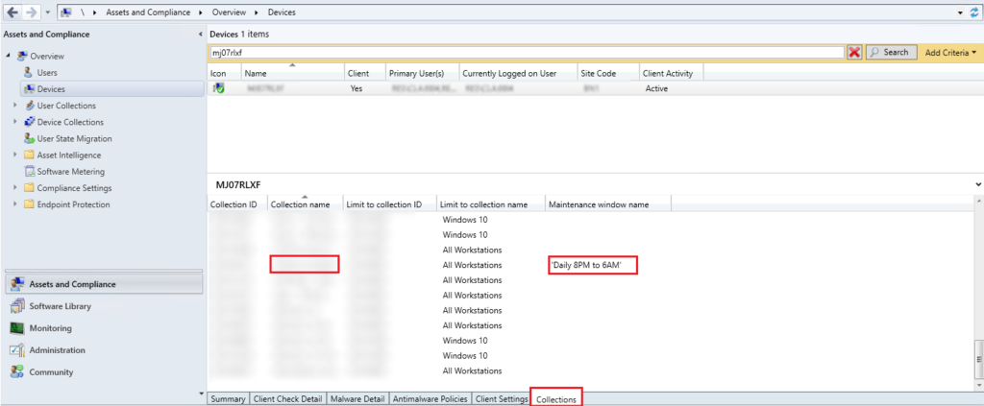Image resolution: width=984 pixels, height=406 pixels.
Task: Open the Add Criteria dropdown
Action: click(949, 52)
